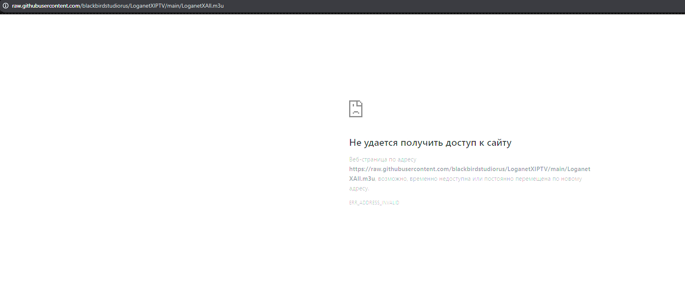Click the 'Не удается получить доступ' heading start

[x=374, y=143]
